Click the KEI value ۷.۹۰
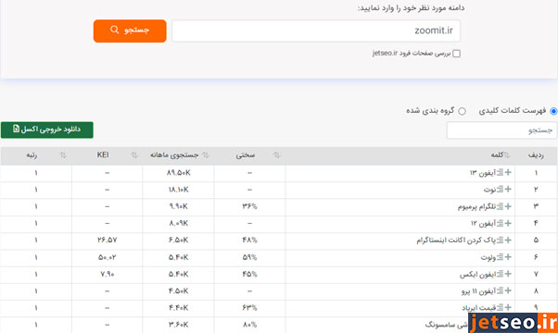558x333 pixels. click(x=108, y=274)
